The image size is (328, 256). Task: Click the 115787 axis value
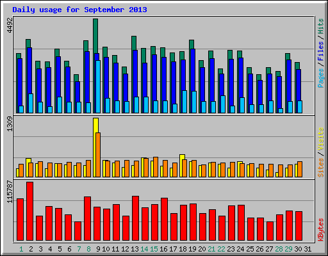pos(10,192)
